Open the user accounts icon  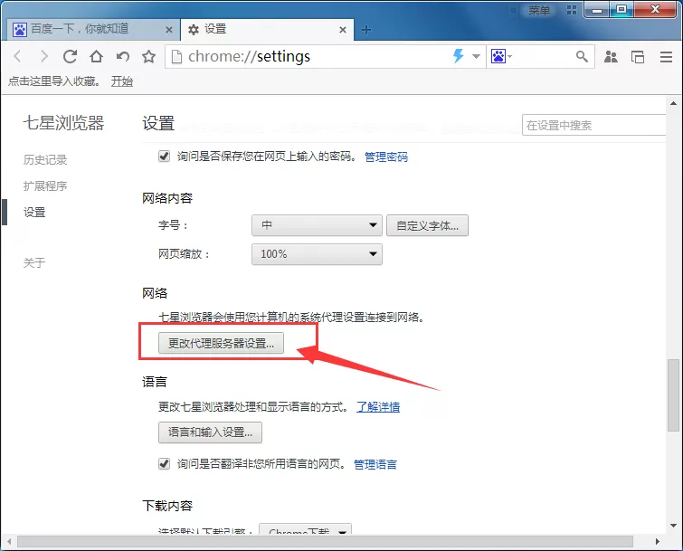click(x=611, y=57)
